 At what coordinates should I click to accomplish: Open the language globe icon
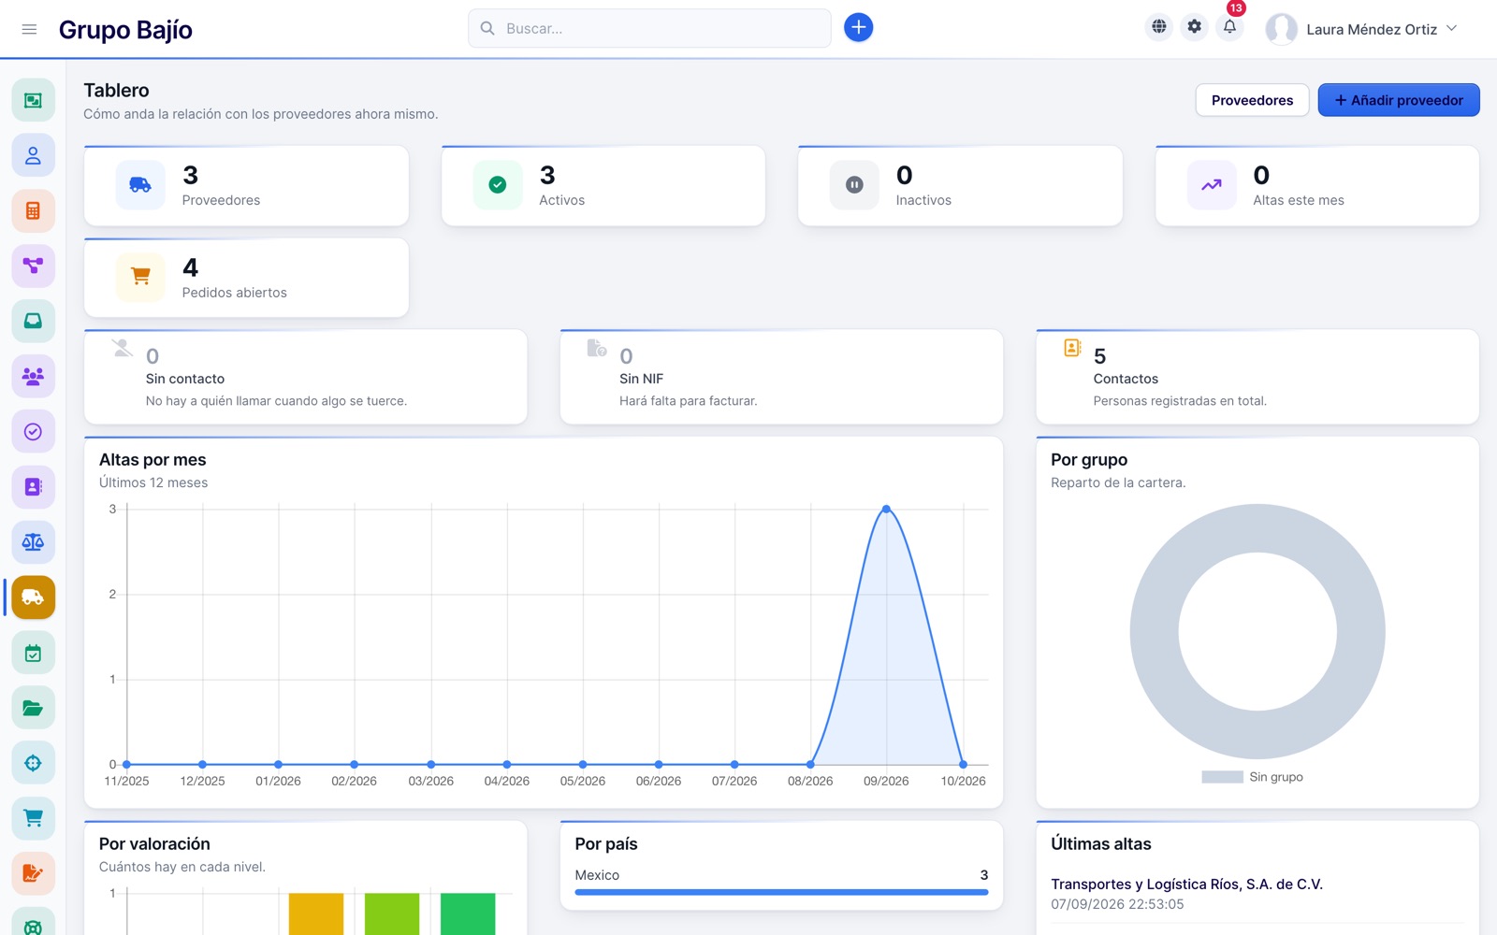(x=1158, y=27)
